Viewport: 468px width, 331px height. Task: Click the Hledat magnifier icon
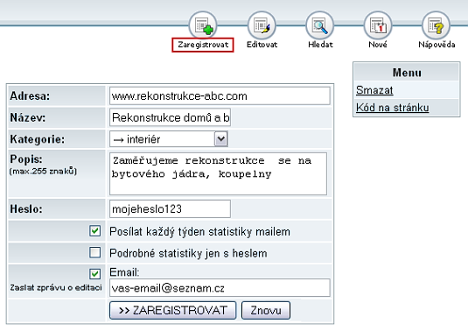320,25
